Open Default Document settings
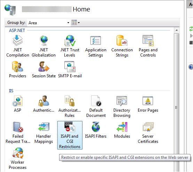193x172 pixels. pyautogui.click(x=96, y=106)
